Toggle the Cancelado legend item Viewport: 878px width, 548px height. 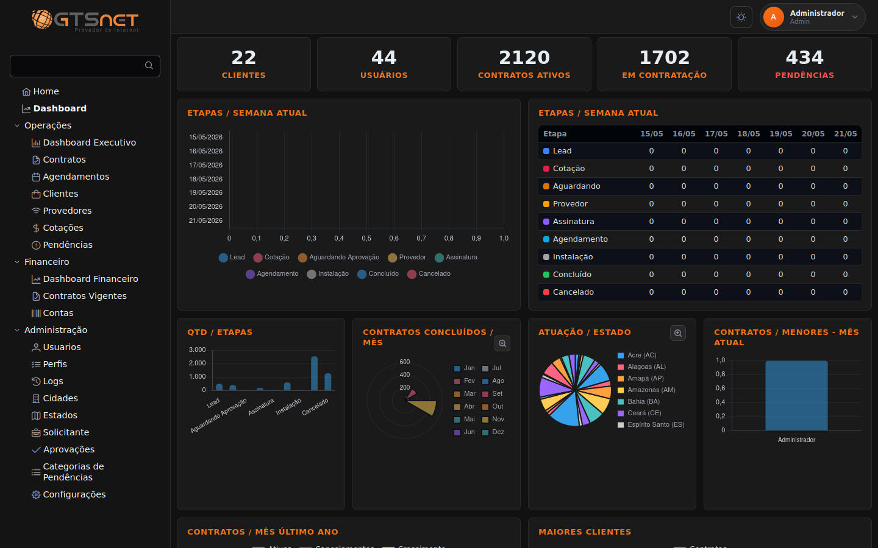[x=429, y=274]
